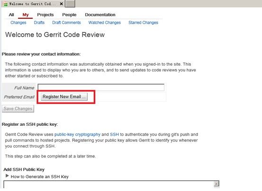262x191 pixels.
Task: Close the Welcome to Gerrit tab
Action: [61, 4]
